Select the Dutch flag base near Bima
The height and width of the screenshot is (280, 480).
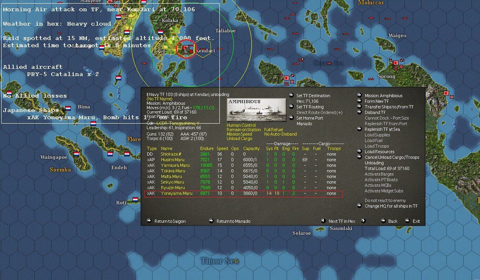coord(68,108)
